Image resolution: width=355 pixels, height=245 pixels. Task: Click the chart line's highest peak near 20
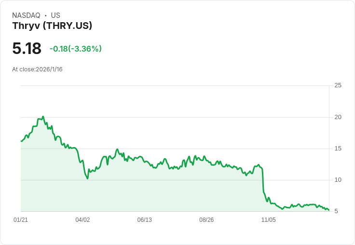pyautogui.click(x=43, y=117)
